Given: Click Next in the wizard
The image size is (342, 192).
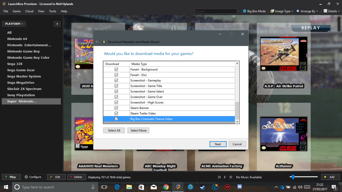Looking at the screenshot, I should coord(218,144).
